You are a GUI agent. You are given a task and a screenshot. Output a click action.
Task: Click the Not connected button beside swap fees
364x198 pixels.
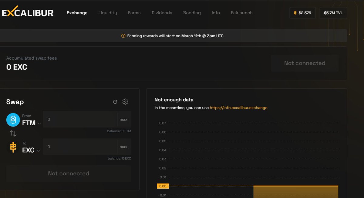[x=305, y=63]
